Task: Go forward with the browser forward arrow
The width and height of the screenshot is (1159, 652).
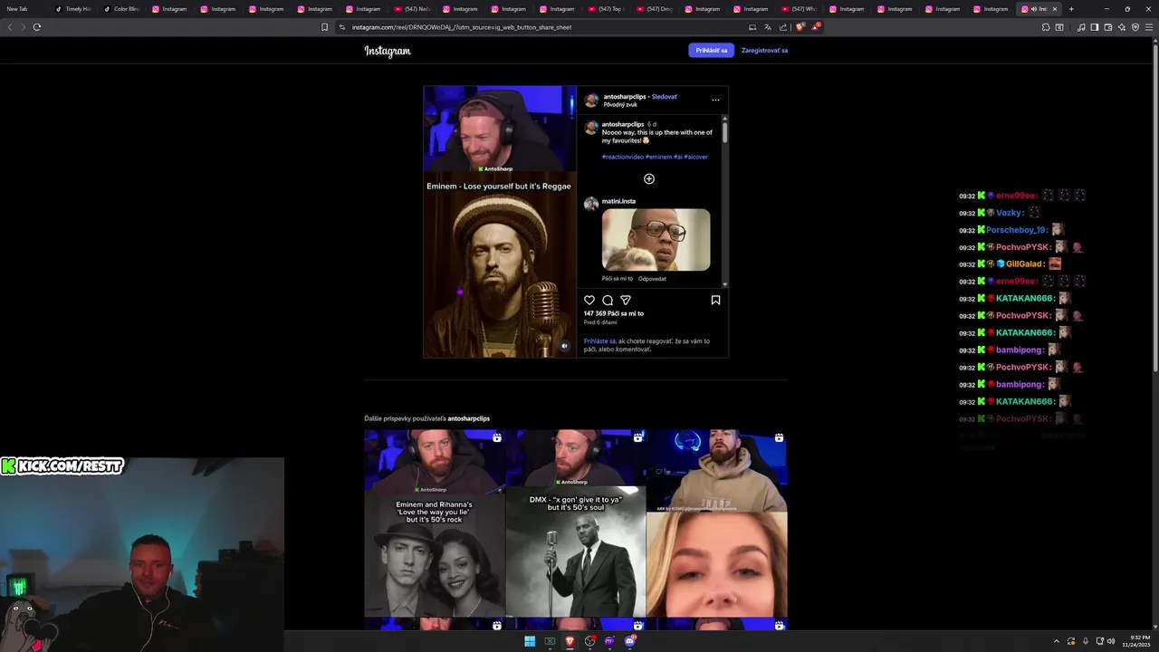Action: [23, 27]
